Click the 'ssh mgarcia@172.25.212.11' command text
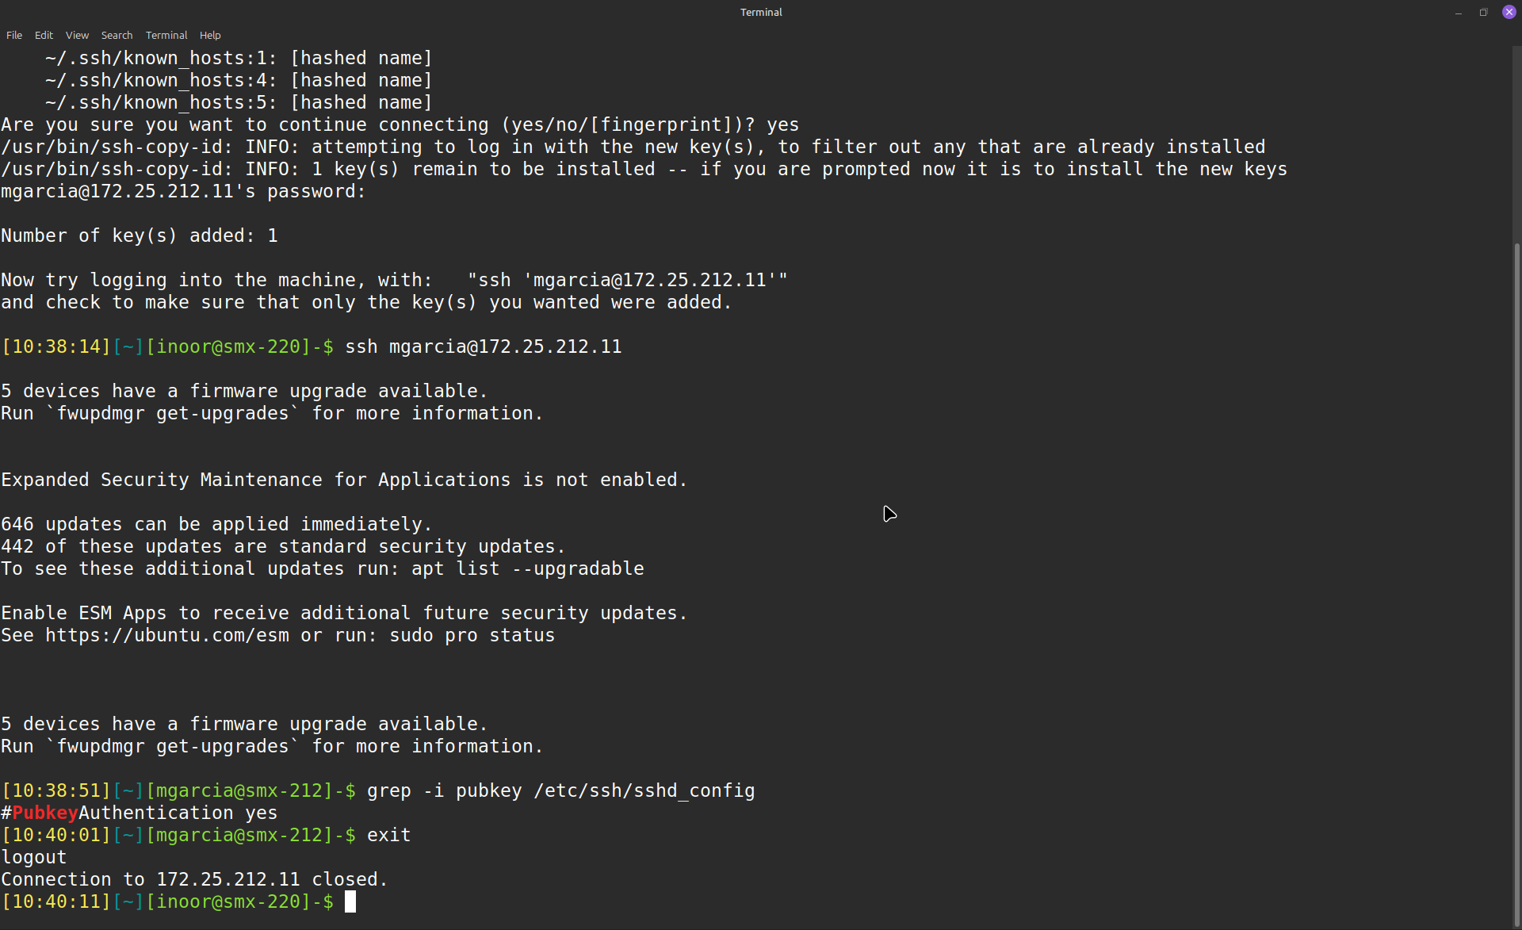 coord(484,346)
